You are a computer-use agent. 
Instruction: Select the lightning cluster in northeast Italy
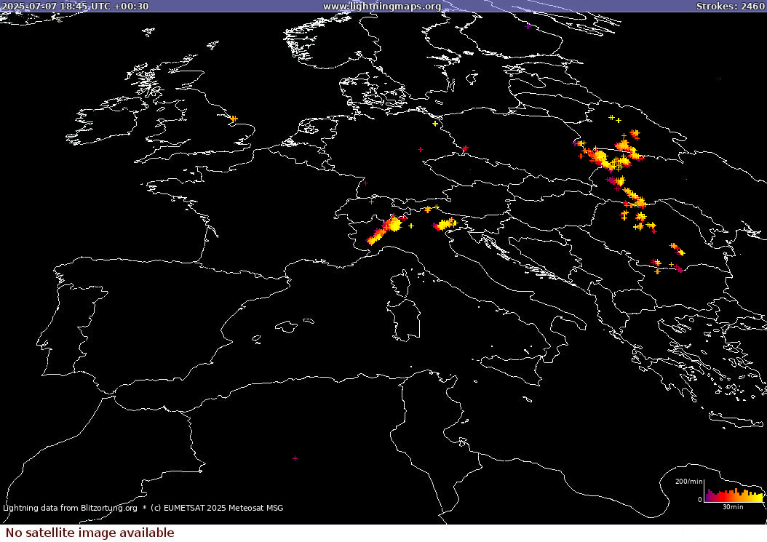click(445, 224)
